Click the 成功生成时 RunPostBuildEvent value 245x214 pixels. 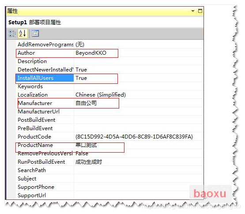pyautogui.click(x=89, y=162)
